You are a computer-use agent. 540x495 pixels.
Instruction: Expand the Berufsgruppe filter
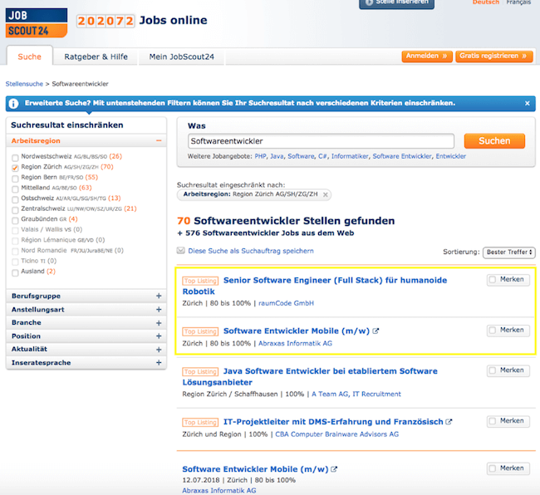86,296
